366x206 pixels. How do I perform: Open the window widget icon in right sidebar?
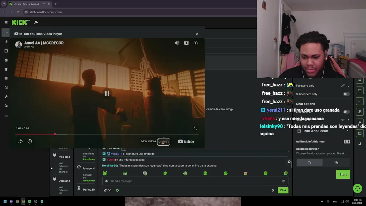click(x=360, y=133)
